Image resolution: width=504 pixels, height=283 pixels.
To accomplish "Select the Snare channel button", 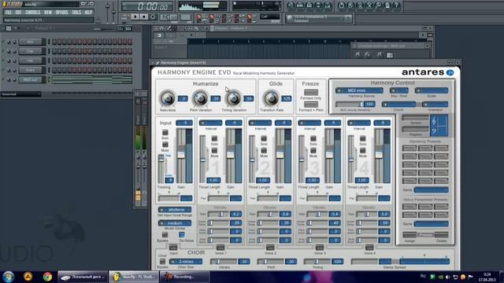I will (30, 70).
